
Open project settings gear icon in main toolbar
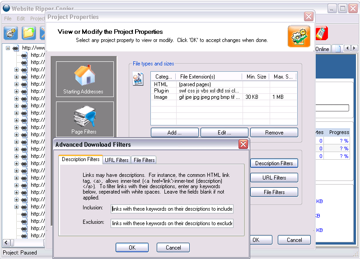tap(11, 33)
